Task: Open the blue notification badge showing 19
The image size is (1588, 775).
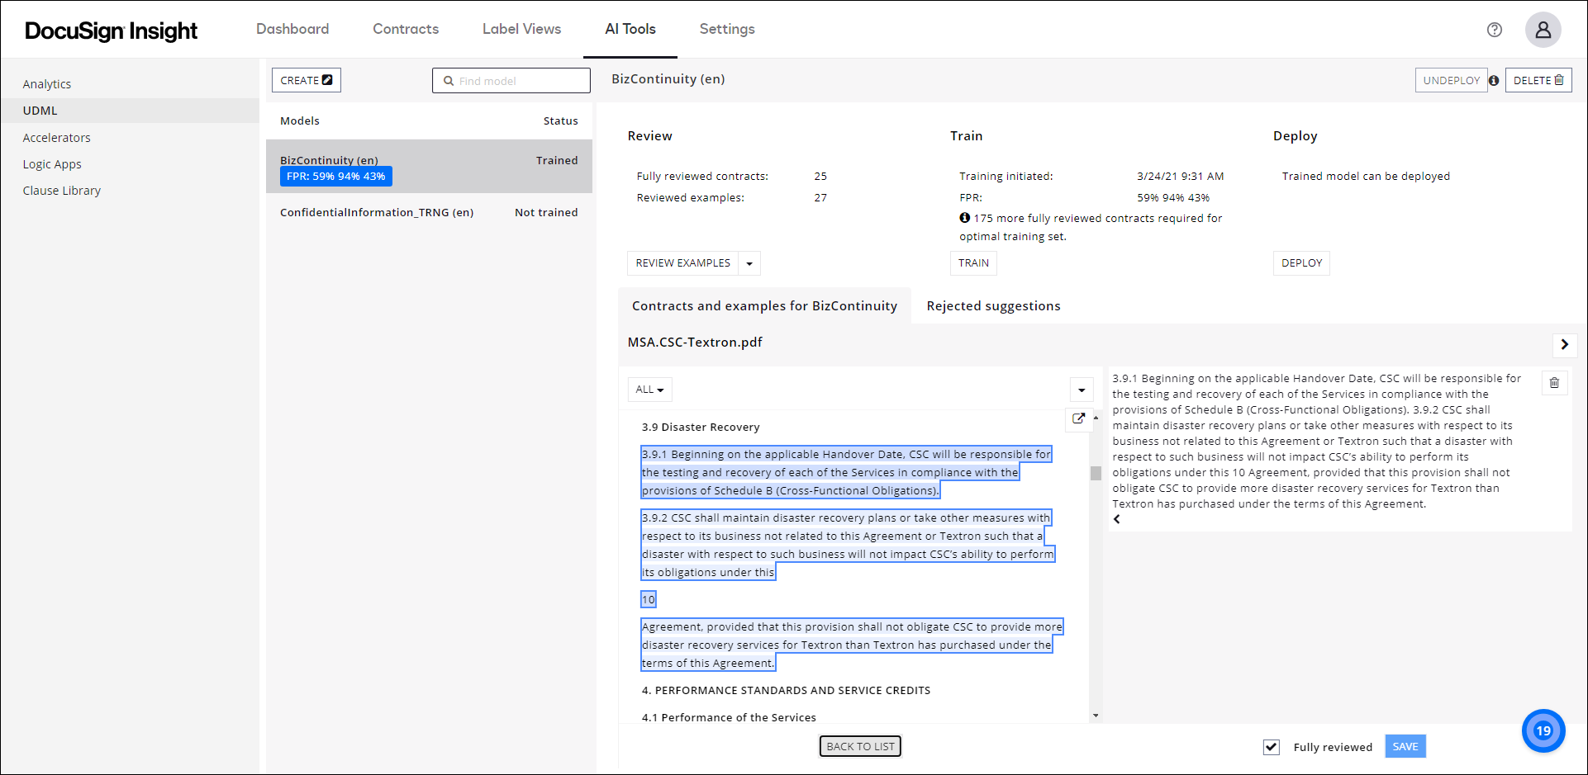Action: pos(1543,730)
